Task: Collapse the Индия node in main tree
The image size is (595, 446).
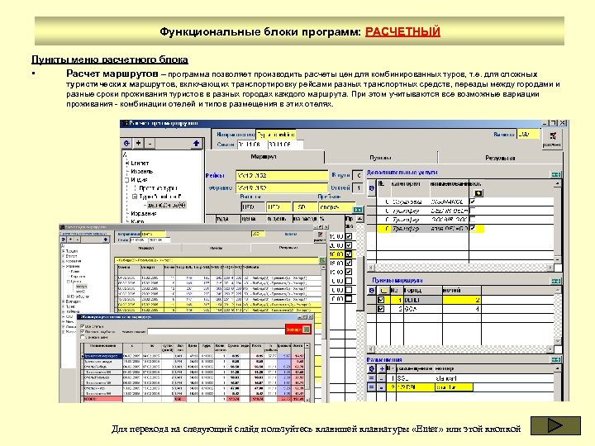Action: click(127, 180)
